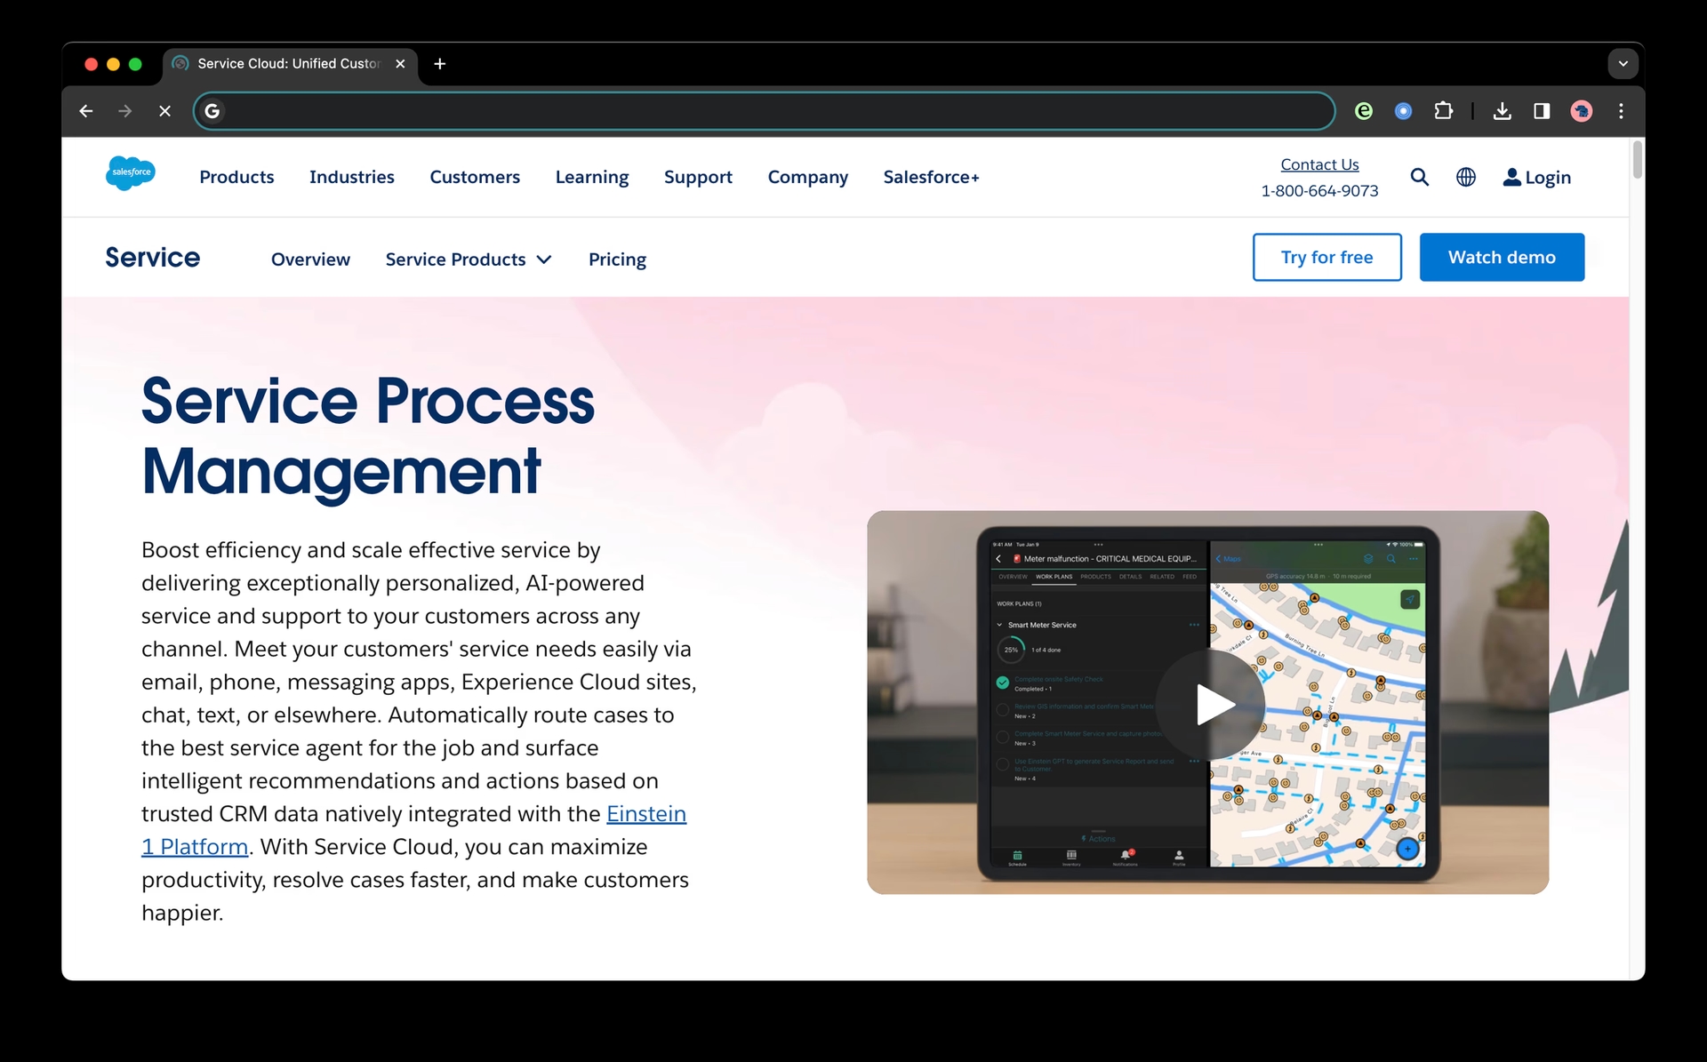The height and width of the screenshot is (1062, 1707).
Task: Click the Salesforce cloud logo
Action: pos(131,172)
